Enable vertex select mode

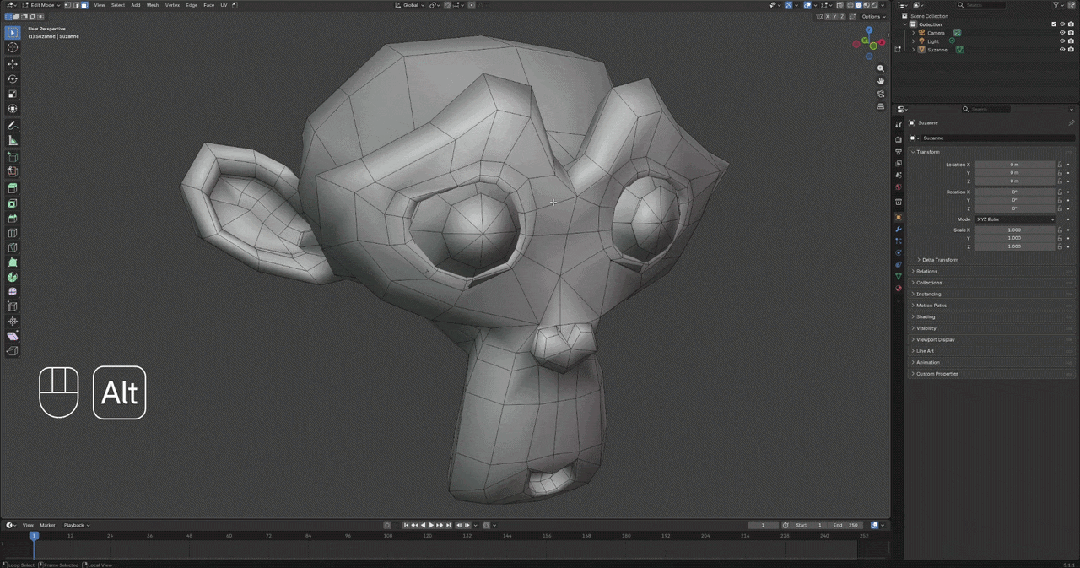point(69,5)
